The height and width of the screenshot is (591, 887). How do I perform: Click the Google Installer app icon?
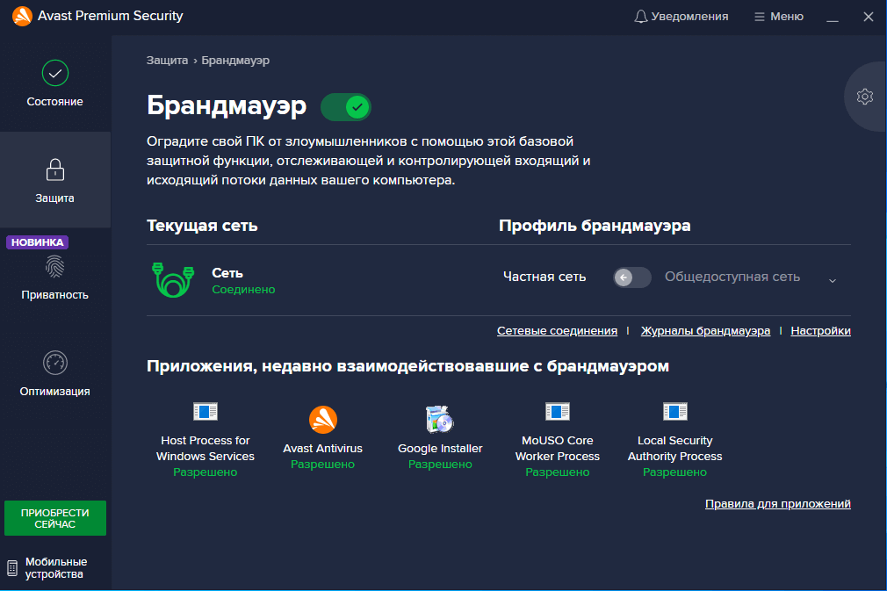(439, 419)
